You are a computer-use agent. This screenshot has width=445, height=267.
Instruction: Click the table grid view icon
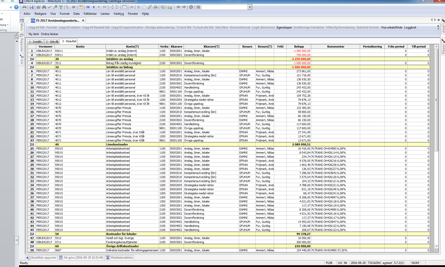click(125, 7)
